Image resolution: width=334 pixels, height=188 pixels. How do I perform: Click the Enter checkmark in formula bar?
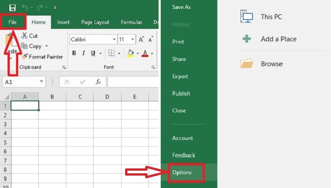pos(83,82)
